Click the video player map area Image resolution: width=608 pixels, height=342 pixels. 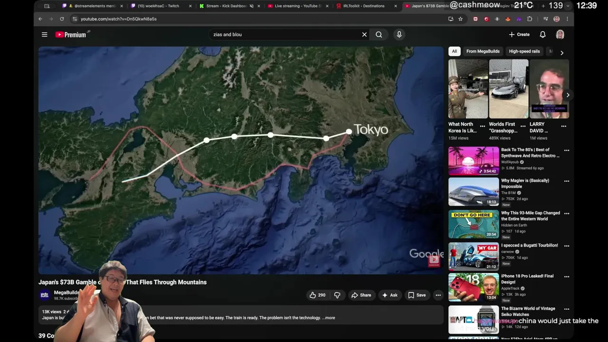point(241,160)
